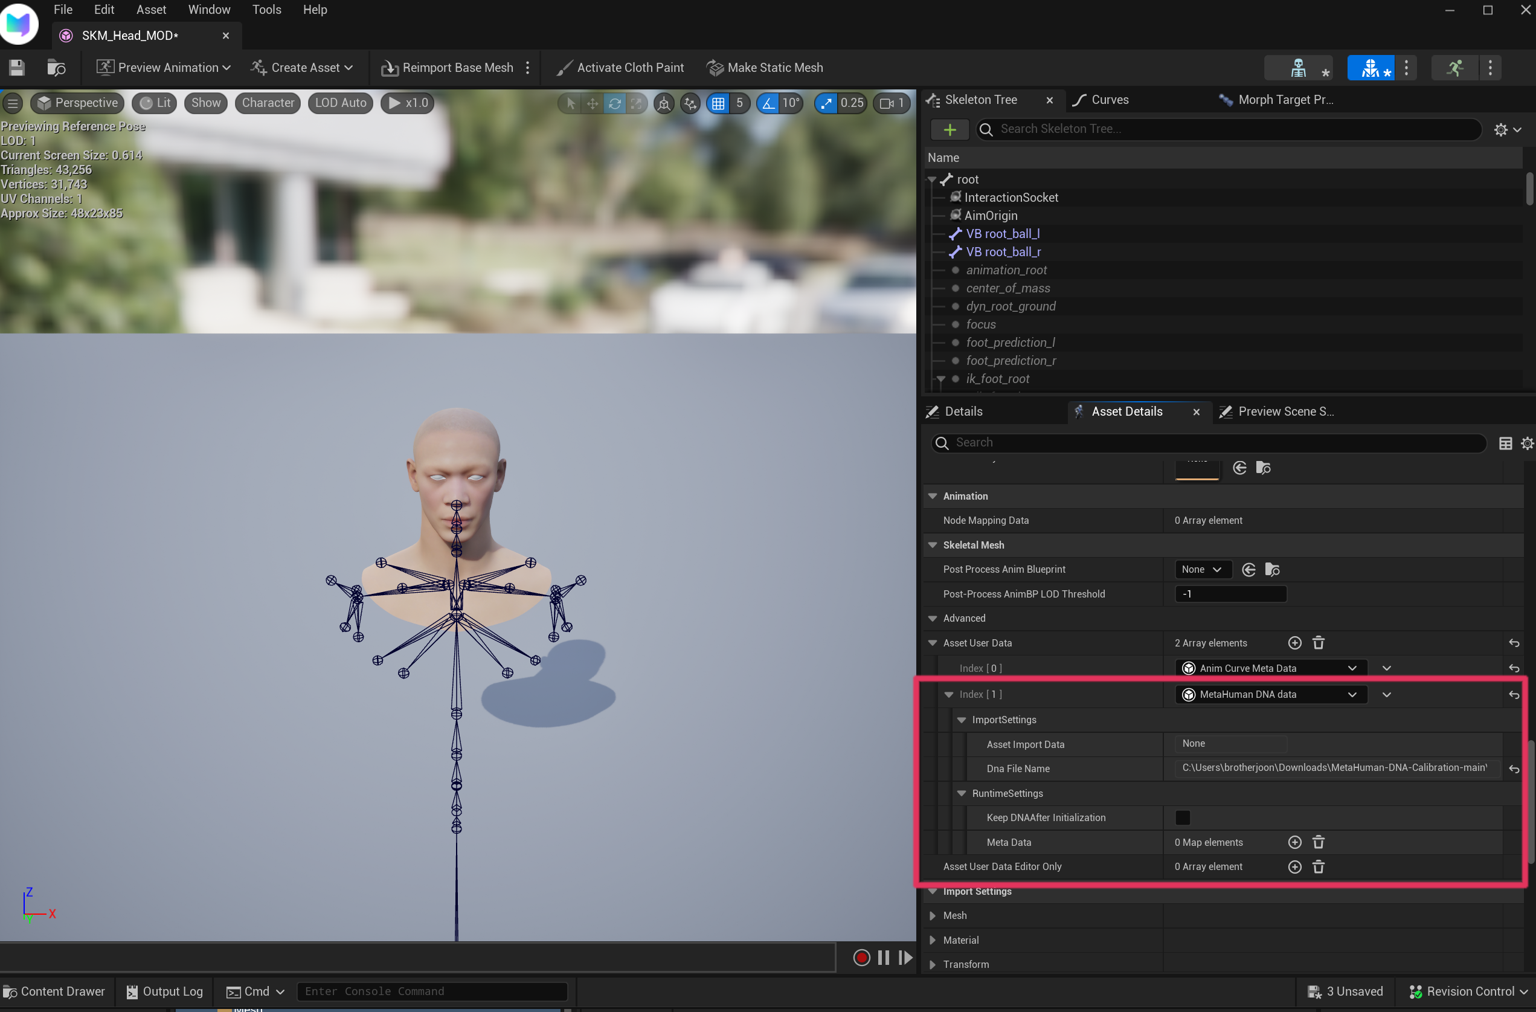Click the Enter Console Command field

(x=431, y=991)
